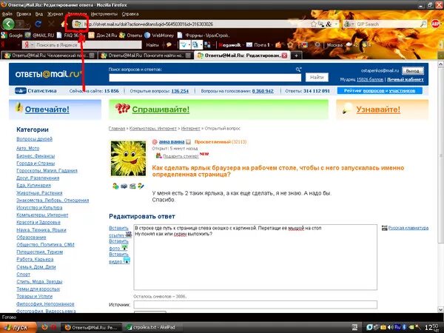Click the RU language indicator in tray
444x333 pixels.
coord(397,327)
